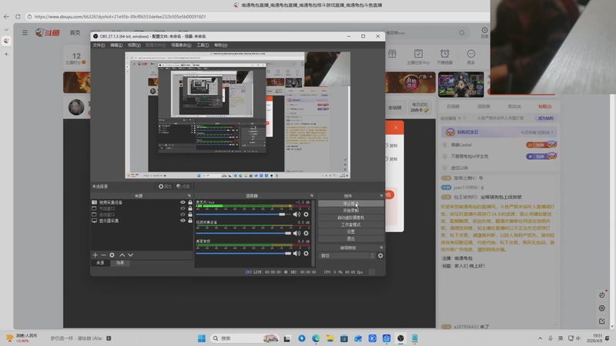Viewport: 616px width, 346px height.
Task: Remove the selected source with the minus icon
Action: click(104, 255)
